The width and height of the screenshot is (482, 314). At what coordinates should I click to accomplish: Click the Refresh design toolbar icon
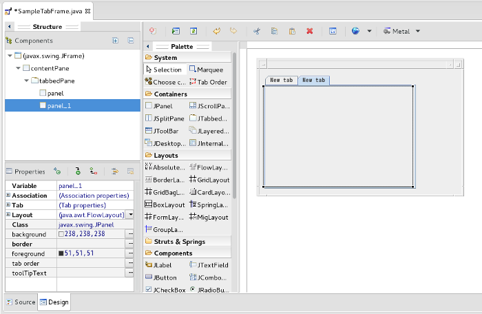coord(193,31)
